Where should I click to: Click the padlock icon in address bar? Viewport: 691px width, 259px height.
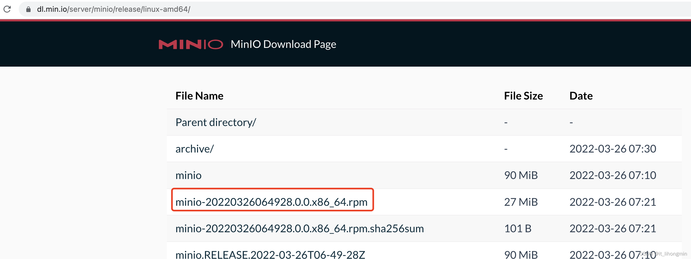(28, 9)
